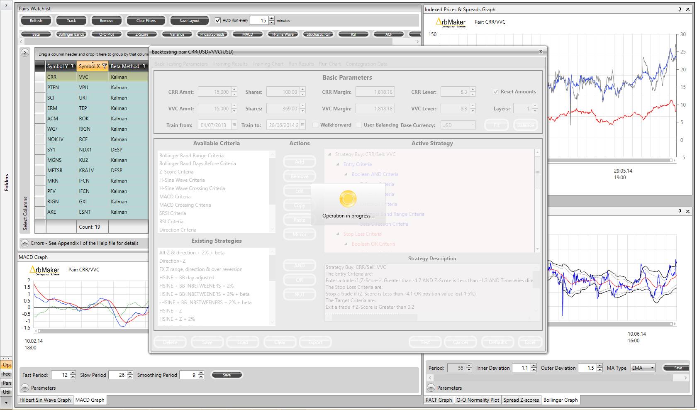Select the "Direction+Z" existing strategy

[173, 261]
